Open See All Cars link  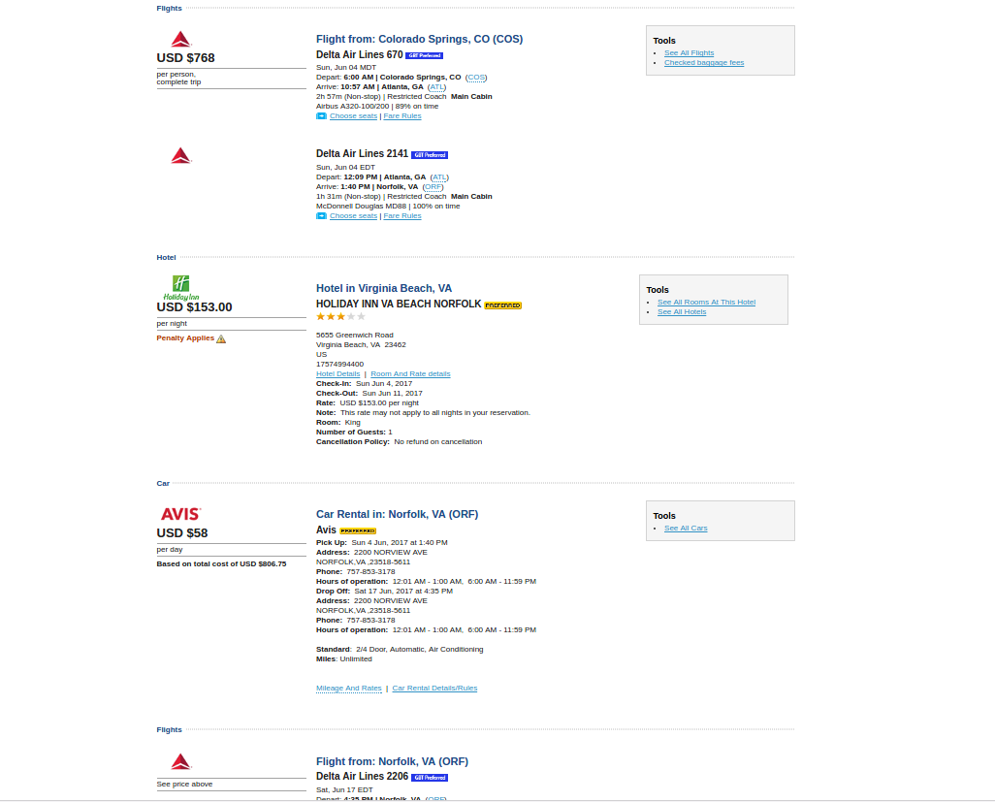(x=686, y=529)
